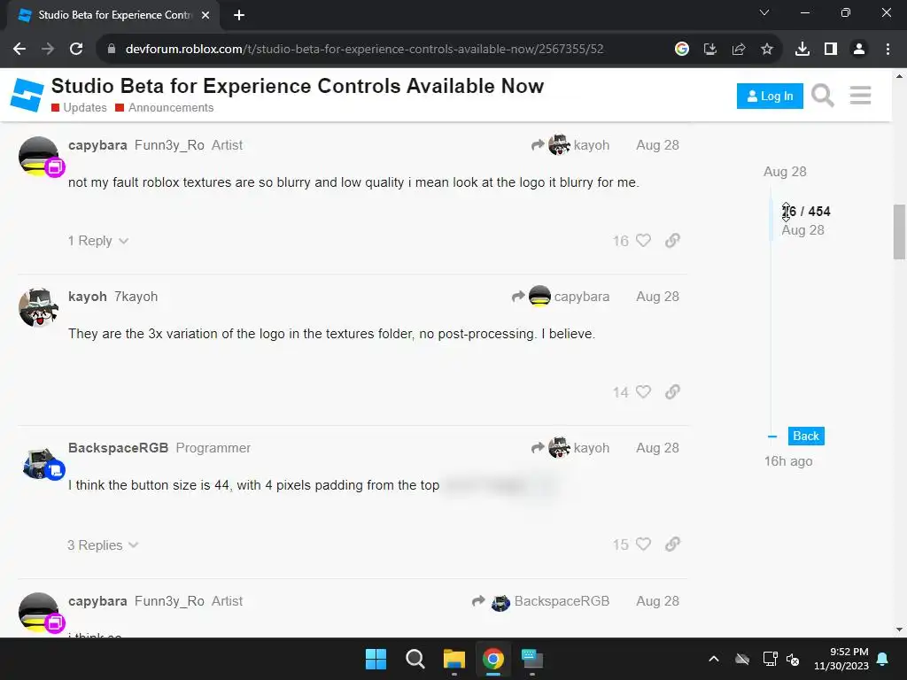
Task: Copy link of post with 16 likes
Action: pyautogui.click(x=672, y=241)
